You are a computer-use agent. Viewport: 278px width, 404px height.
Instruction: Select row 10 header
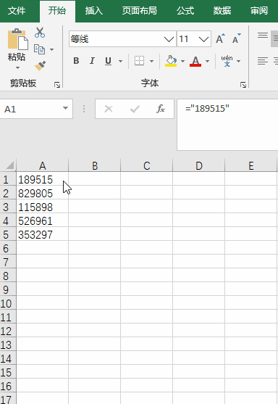tap(8, 303)
